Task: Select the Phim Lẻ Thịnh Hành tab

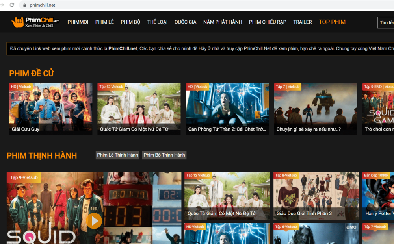Action: pos(117,155)
